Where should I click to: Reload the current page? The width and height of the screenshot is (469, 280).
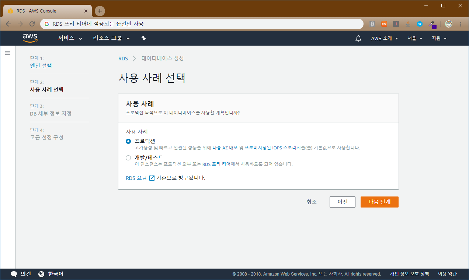click(32, 24)
